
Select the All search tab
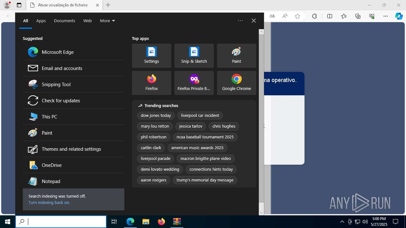coord(26,21)
